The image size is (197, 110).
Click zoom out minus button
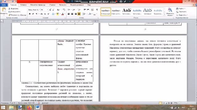click(179, 103)
